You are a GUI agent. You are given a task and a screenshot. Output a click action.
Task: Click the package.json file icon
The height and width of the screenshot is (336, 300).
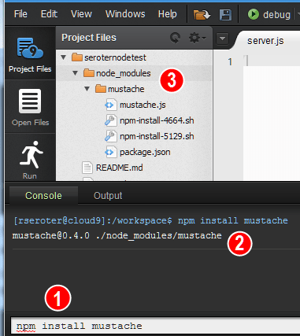(110, 152)
